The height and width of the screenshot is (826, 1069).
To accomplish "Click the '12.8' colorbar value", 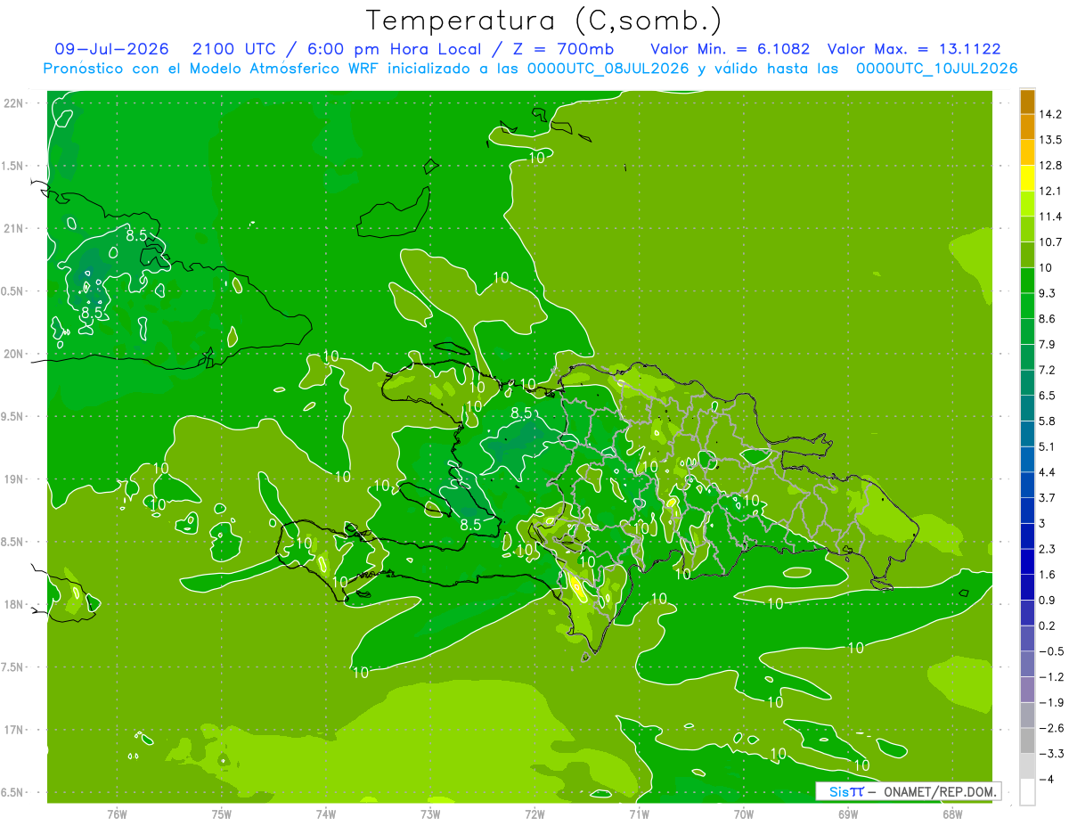I will (1050, 166).
